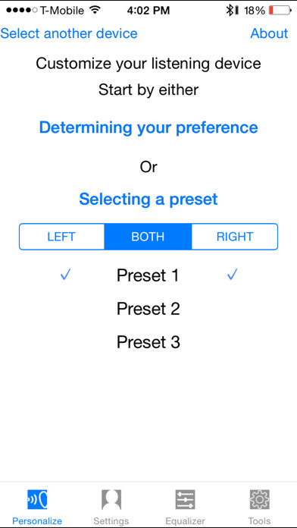Viewport: 297px width, 528px height.
Task: Tap the Wi-Fi signal icon
Action: 96,10
